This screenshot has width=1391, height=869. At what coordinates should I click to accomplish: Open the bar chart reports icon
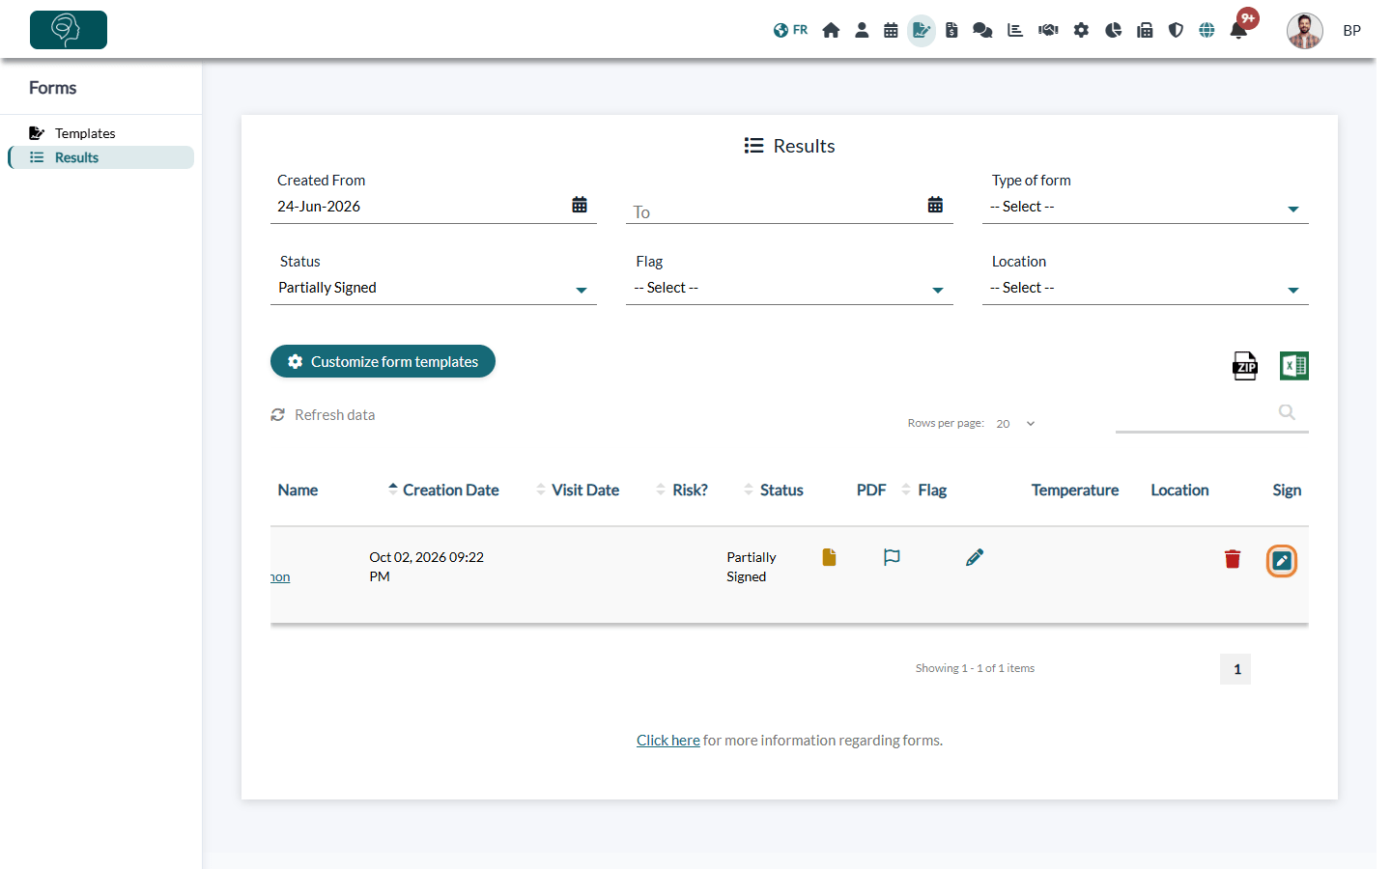click(x=1015, y=30)
